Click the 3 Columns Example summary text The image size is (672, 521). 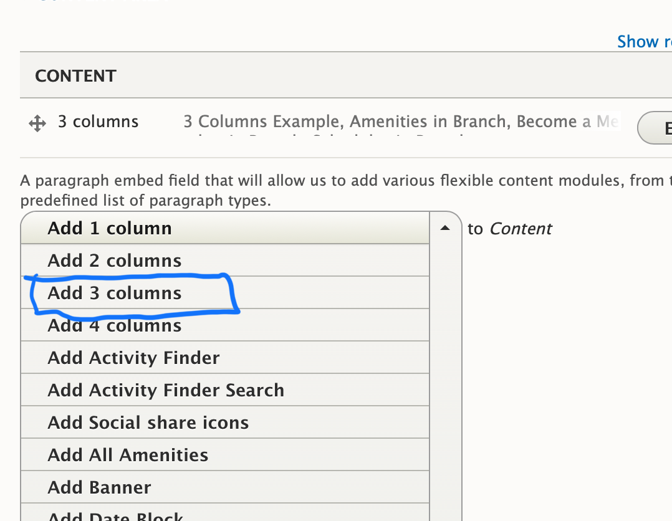click(264, 122)
